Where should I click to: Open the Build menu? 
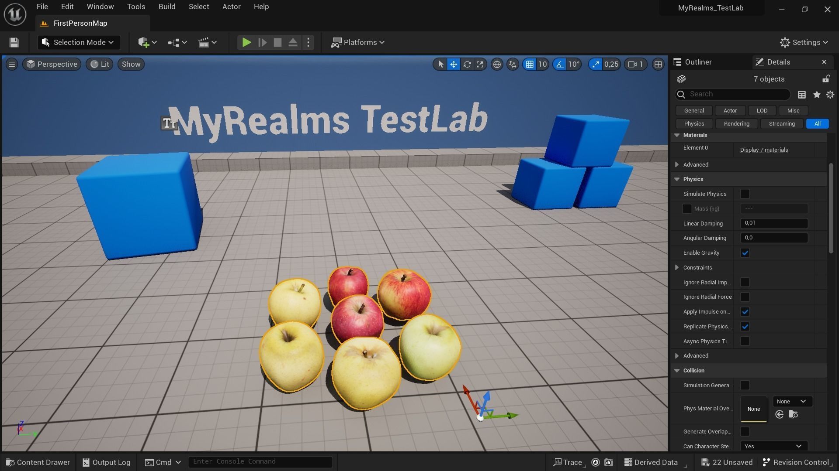167,7
